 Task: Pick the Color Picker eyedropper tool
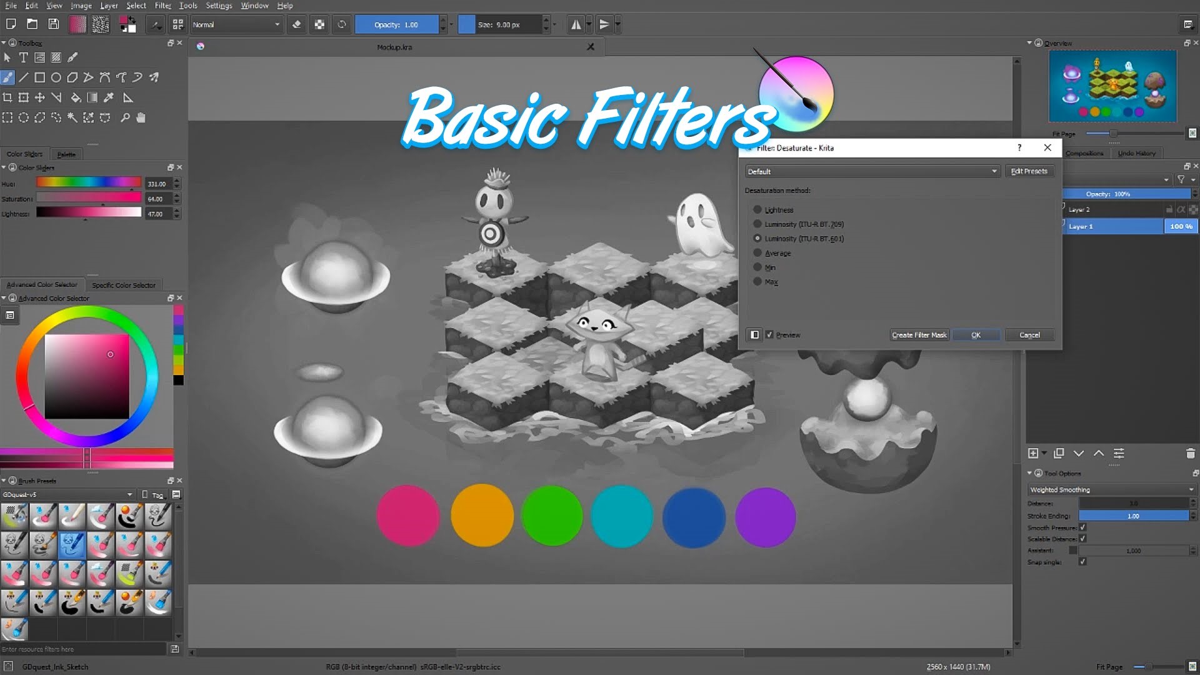tap(109, 97)
